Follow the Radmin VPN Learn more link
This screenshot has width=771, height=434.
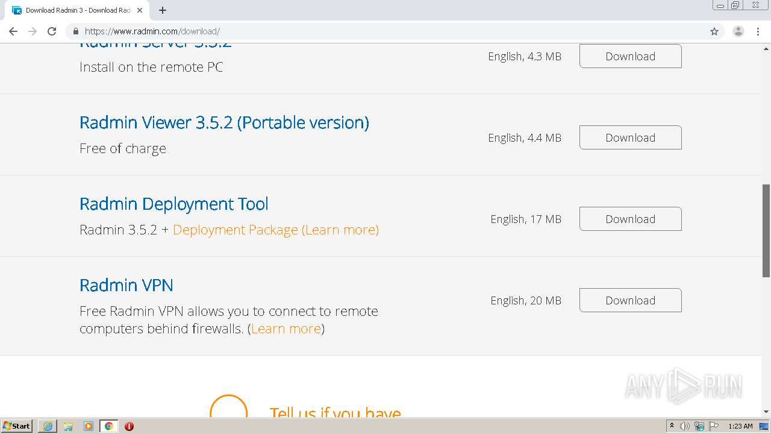(x=286, y=329)
